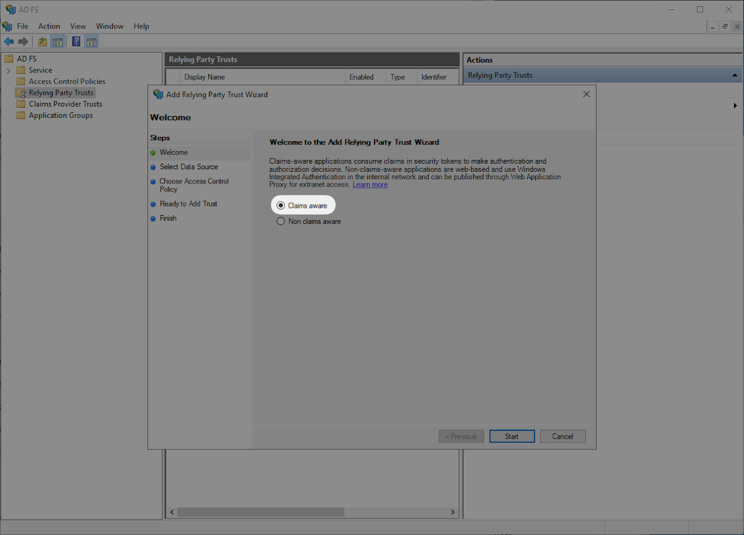Click the Forward navigation arrow in the toolbar
This screenshot has height=535, width=744.
(24, 41)
